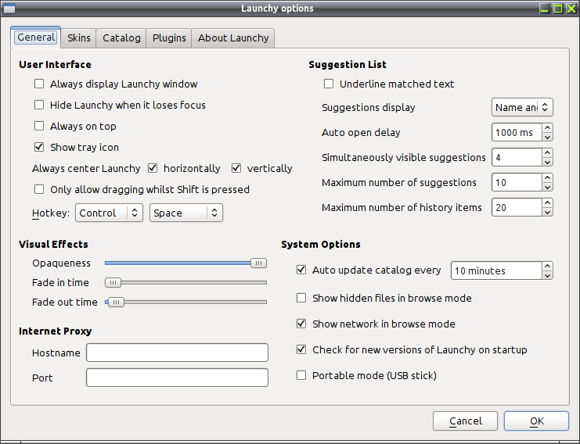Increase Simultaneously visible suggestions value
Image resolution: width=580 pixels, height=444 pixels.
tap(547, 153)
